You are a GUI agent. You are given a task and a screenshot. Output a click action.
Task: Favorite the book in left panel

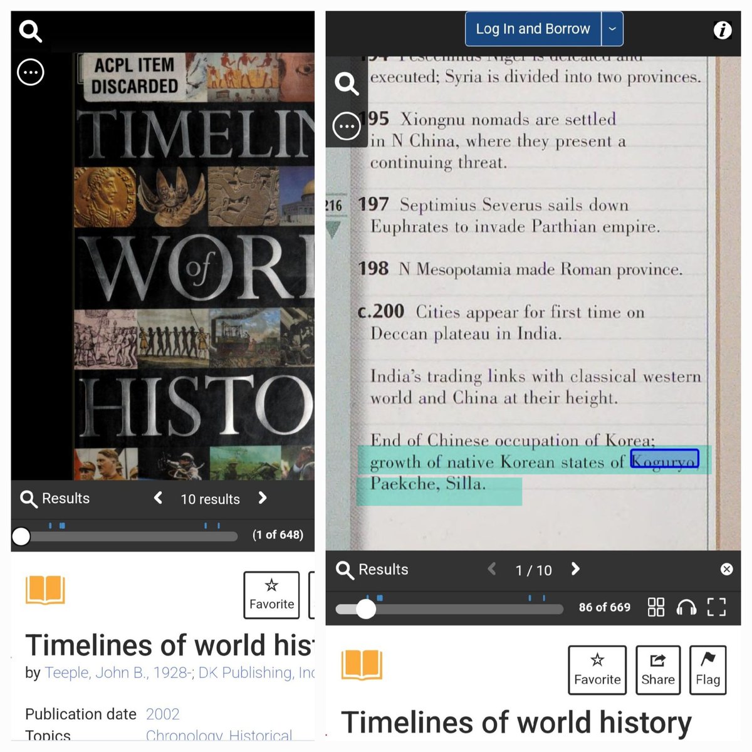tap(271, 595)
